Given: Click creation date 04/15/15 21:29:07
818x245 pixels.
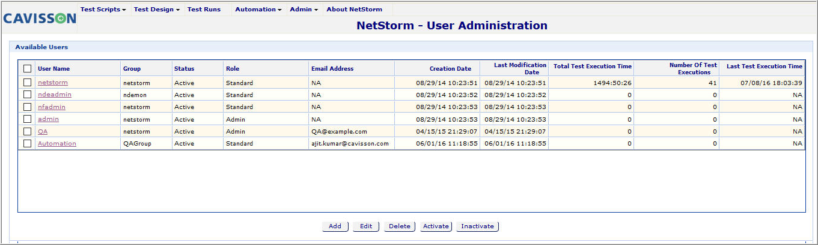Looking at the screenshot, I should point(447,132).
